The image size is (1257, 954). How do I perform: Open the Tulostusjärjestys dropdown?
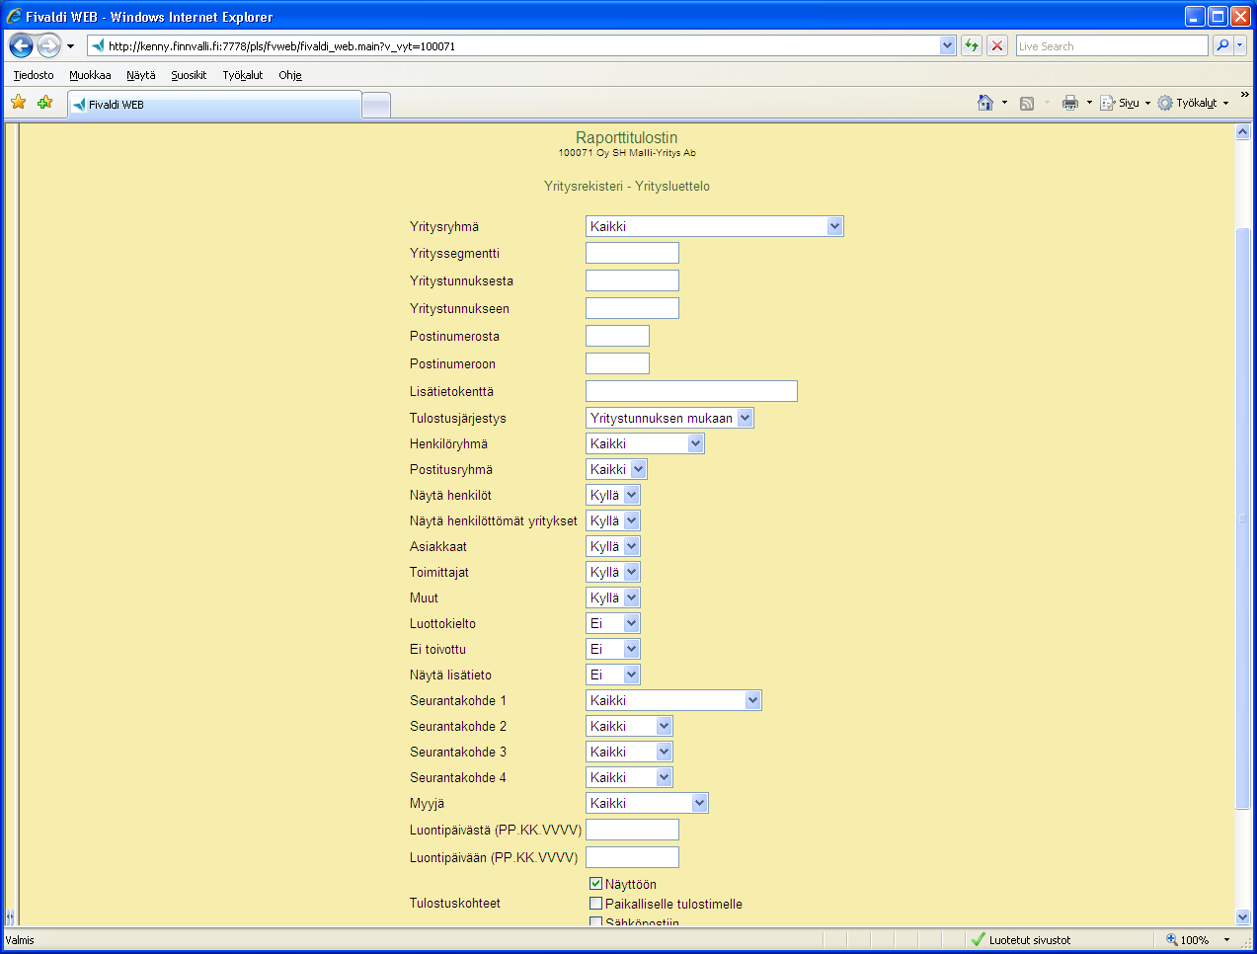coord(669,418)
